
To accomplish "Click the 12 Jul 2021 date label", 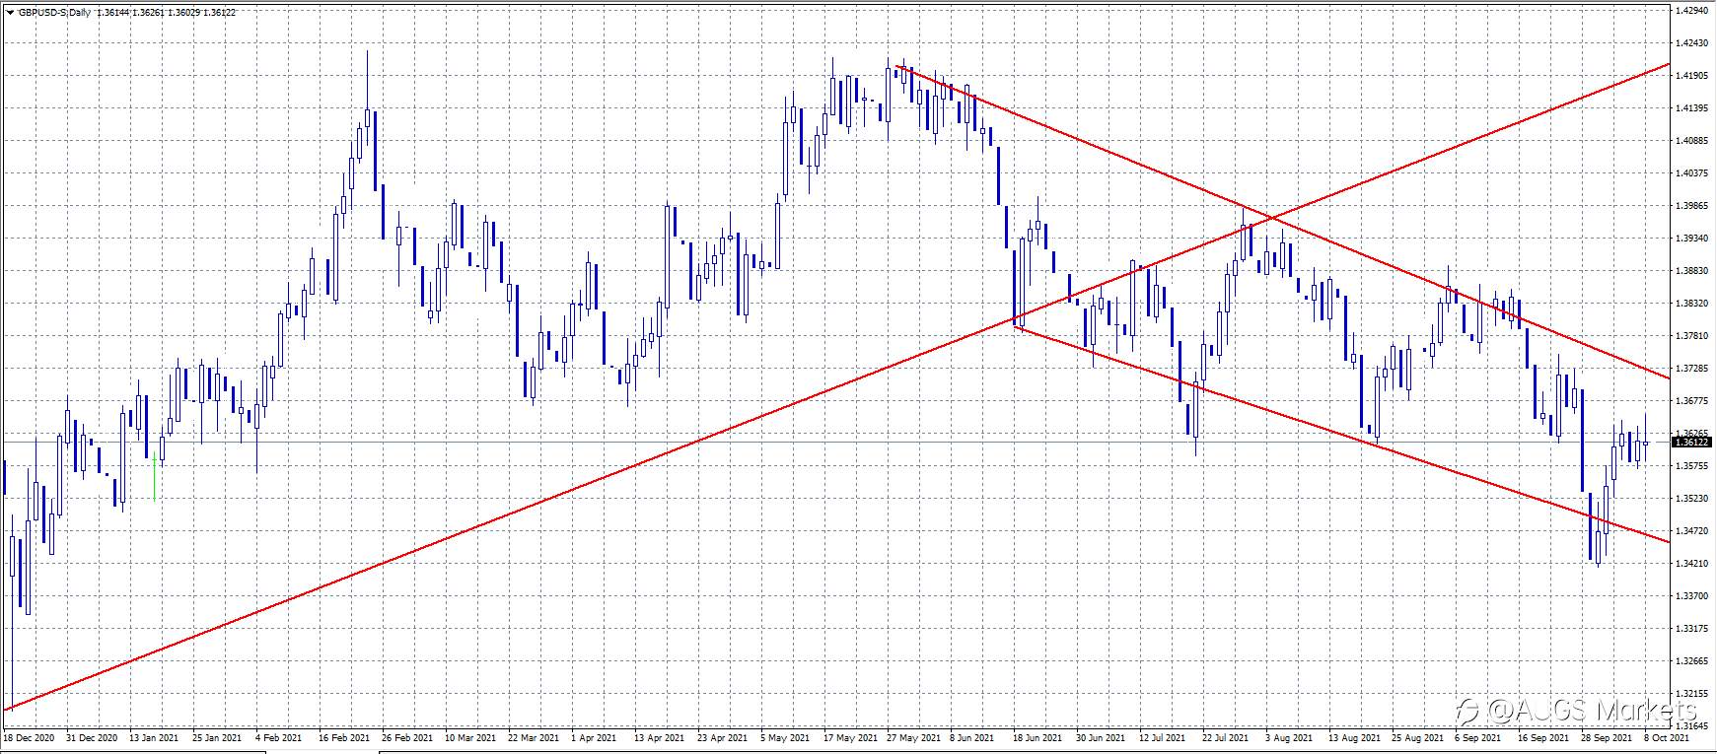I will point(1164,736).
